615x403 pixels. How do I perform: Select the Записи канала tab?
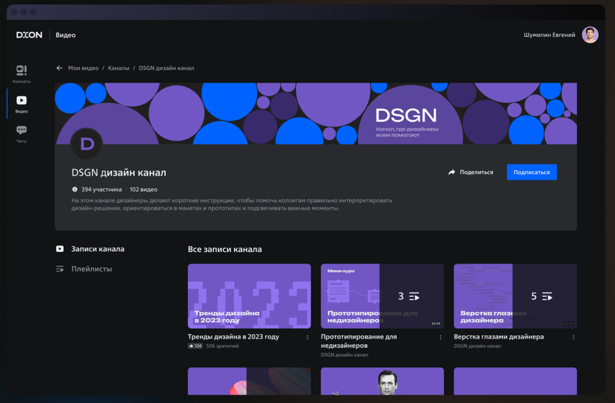coord(90,249)
